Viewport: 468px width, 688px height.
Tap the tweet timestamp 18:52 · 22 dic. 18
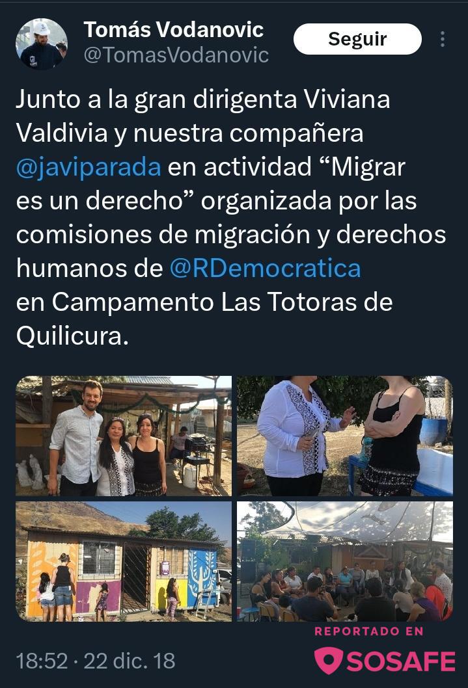coord(96,661)
